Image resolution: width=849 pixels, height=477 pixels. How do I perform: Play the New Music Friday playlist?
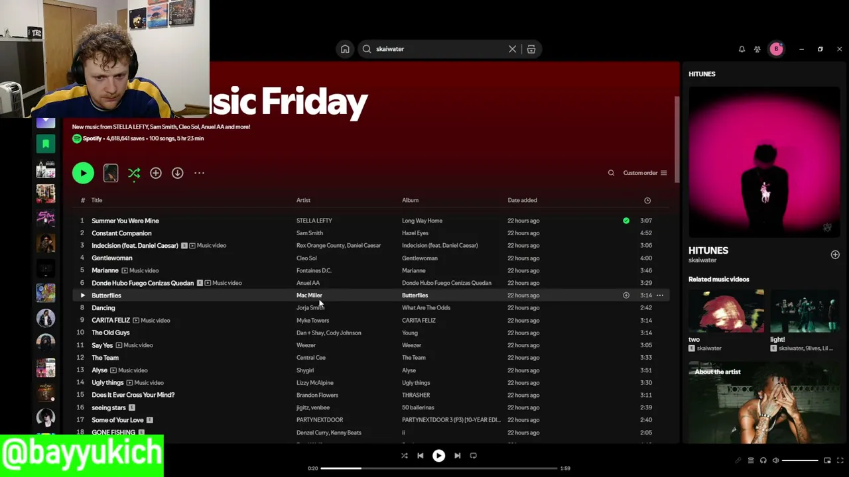pyautogui.click(x=83, y=173)
